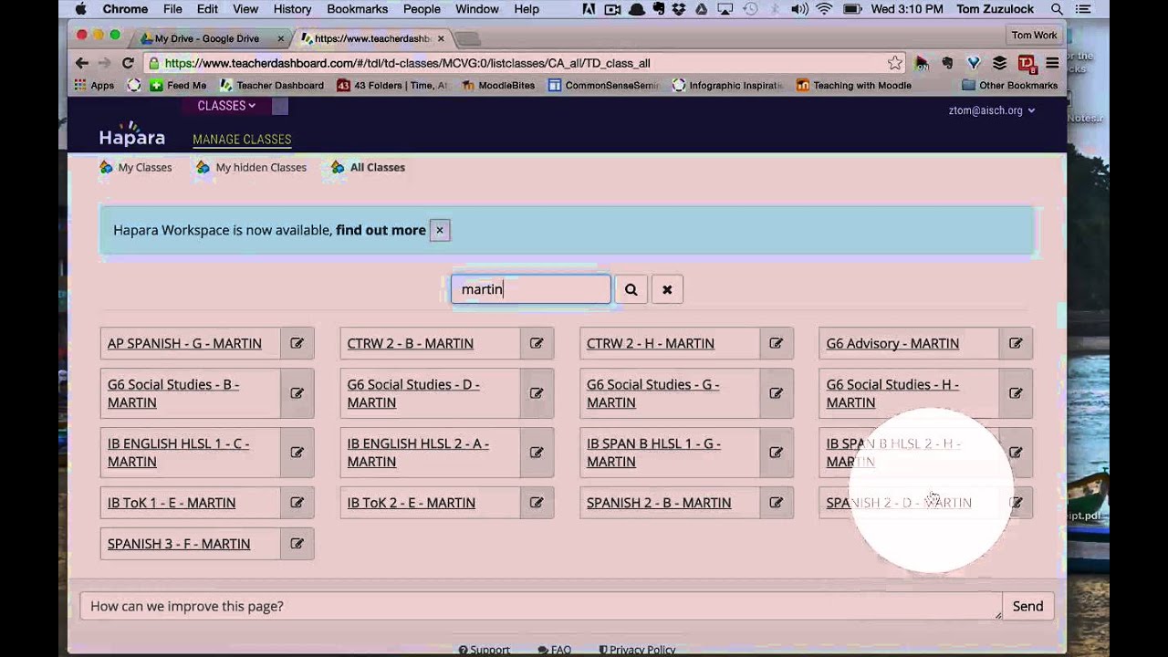Viewport: 1168px width, 657px height.
Task: Edit the CTRW 2 - H - MARTIN class
Action: [x=776, y=343]
